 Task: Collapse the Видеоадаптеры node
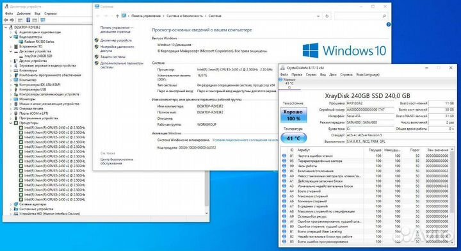coord(11,37)
